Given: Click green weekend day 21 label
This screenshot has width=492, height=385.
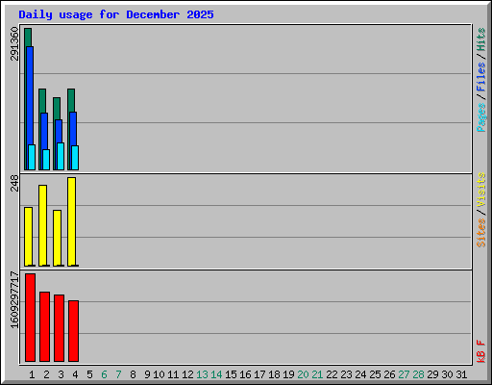Looking at the screenshot, I should [x=317, y=374].
